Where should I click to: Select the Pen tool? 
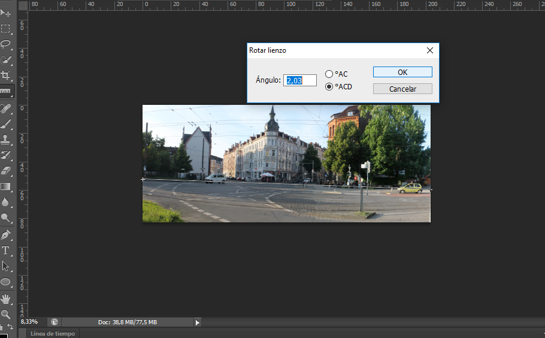(x=6, y=234)
